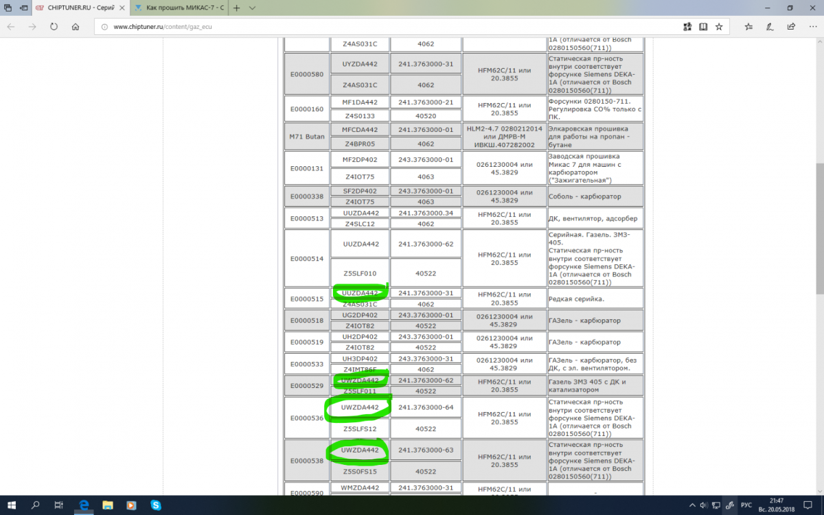This screenshot has height=515, width=824.
Task: Add web notes to the page
Action: point(771,27)
